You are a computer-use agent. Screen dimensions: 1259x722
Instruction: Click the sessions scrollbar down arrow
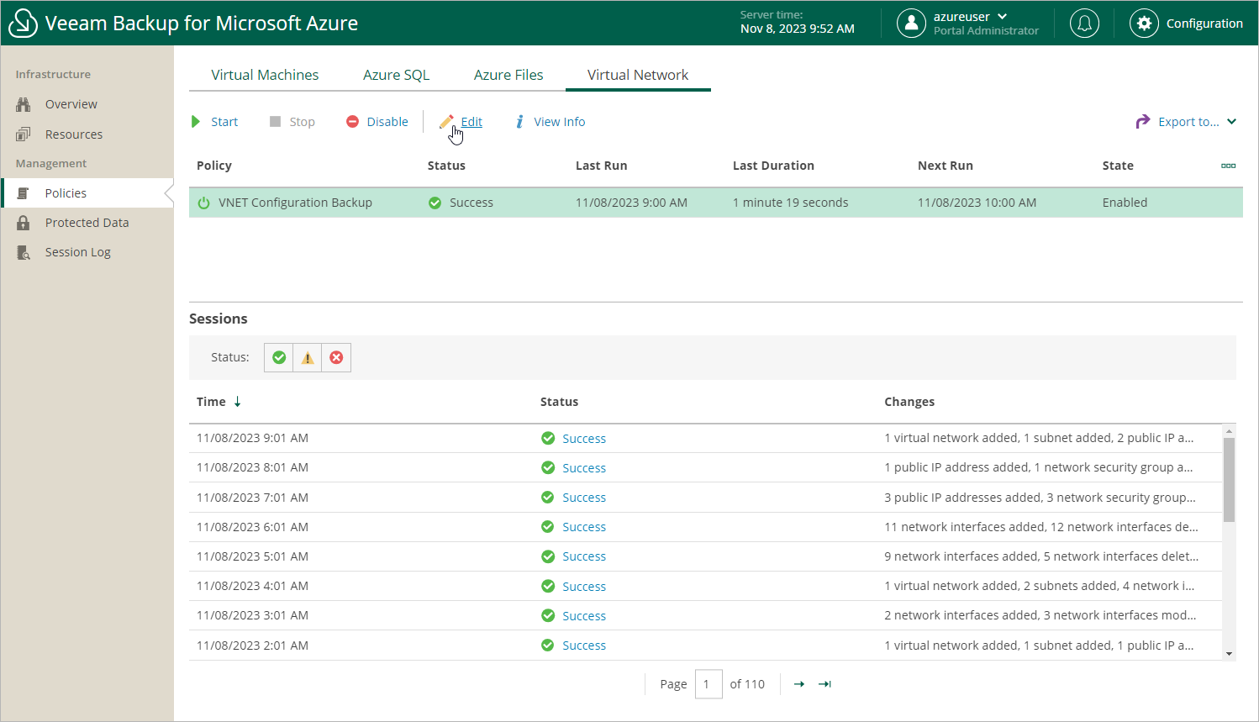(x=1229, y=654)
